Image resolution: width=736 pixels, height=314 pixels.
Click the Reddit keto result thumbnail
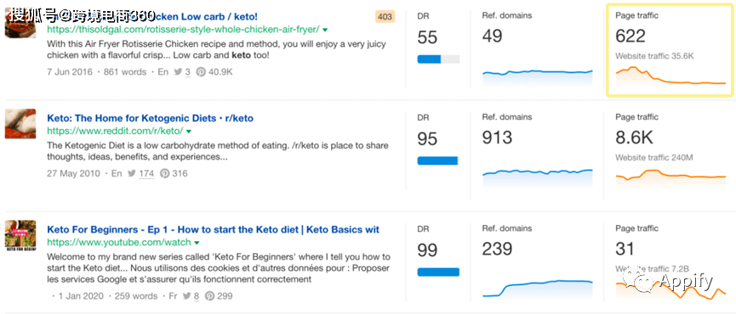pyautogui.click(x=20, y=124)
